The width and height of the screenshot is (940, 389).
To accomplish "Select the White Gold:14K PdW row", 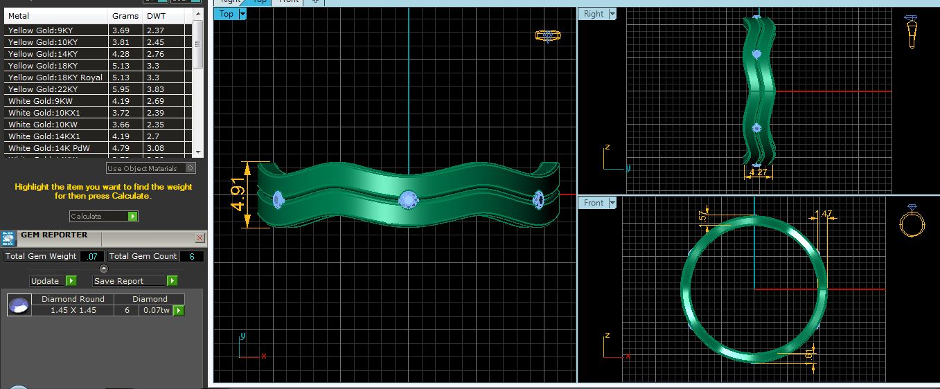I will pos(98,148).
